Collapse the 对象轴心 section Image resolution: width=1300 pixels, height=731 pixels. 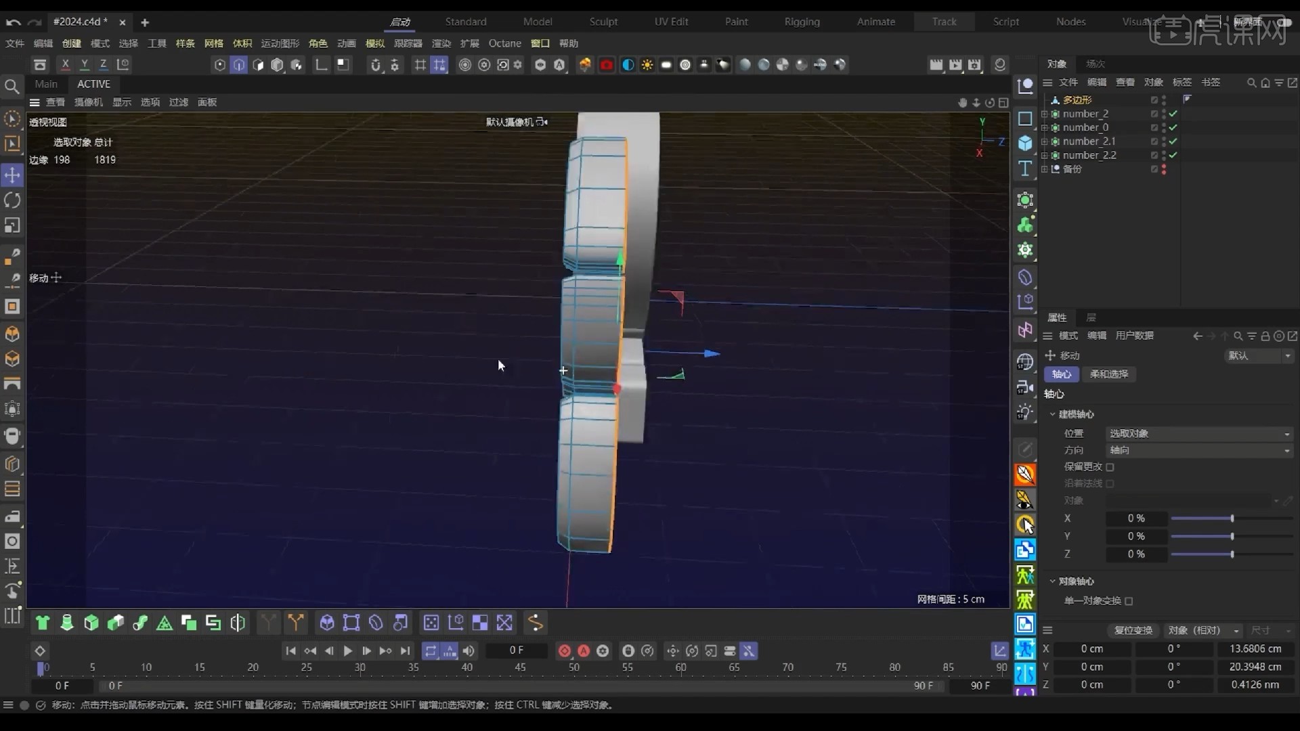click(1053, 581)
